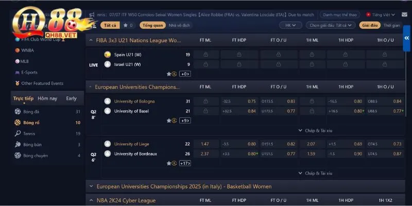Open the +17 more markets button
This screenshot has width=412, height=206.
[184, 163]
